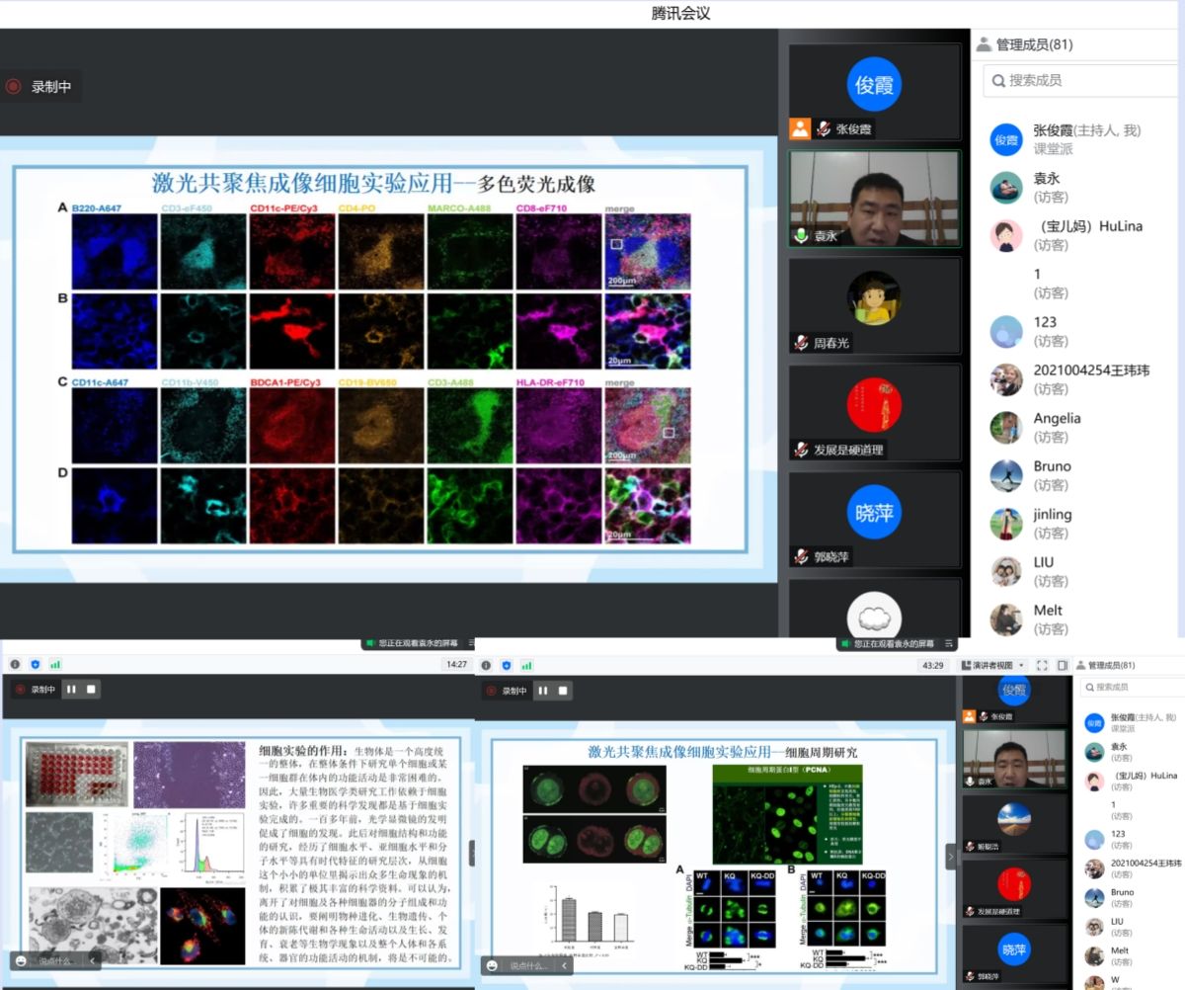1185x990 pixels.
Task: Pause recording in bottom-right meeting window
Action: [542, 690]
